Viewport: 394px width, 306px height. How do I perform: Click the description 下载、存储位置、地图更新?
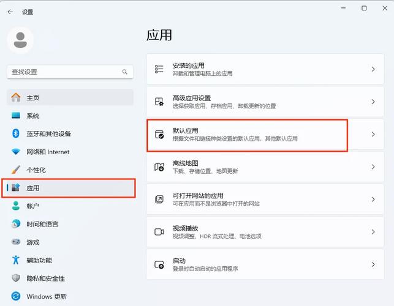tap(205, 171)
